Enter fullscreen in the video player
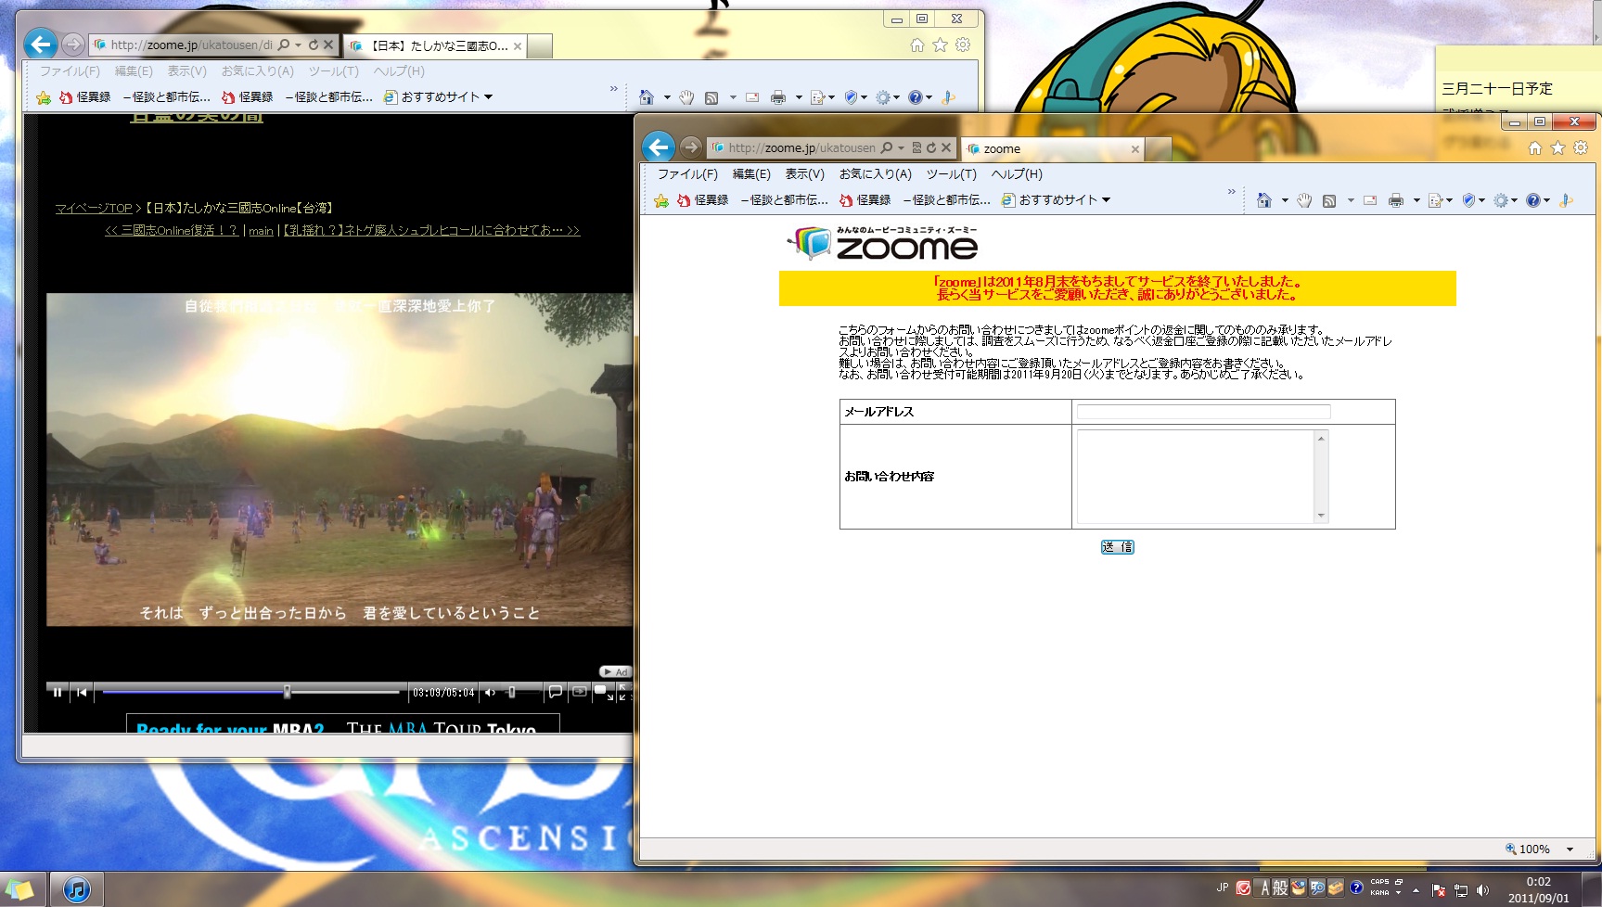 [624, 692]
